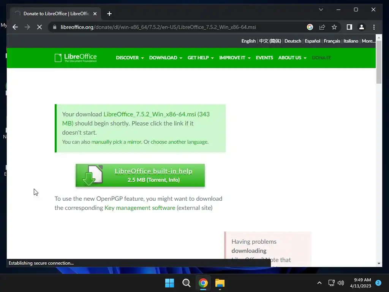
Task: Open More... languages link
Action: pyautogui.click(x=368, y=41)
